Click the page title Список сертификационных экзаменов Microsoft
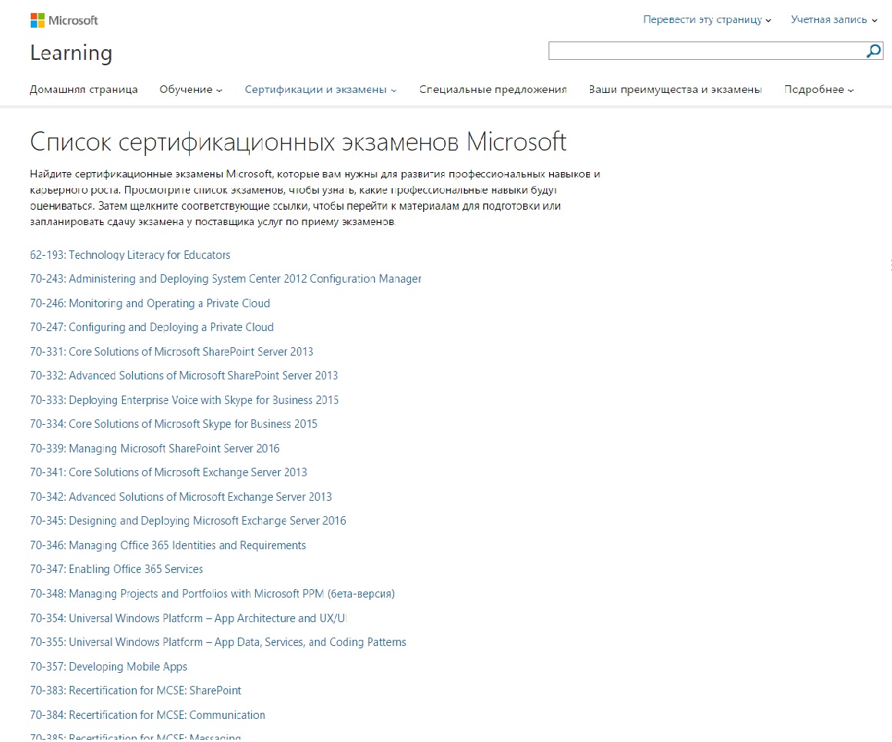Viewport: 892px width, 742px height. (x=298, y=141)
